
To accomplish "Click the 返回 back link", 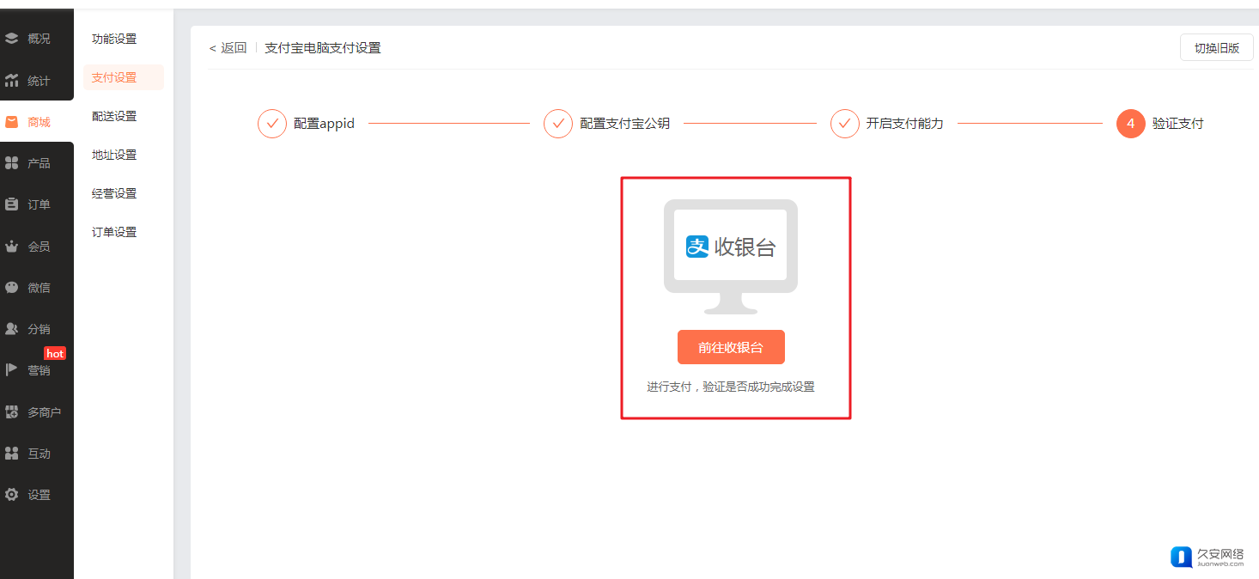I will (228, 48).
